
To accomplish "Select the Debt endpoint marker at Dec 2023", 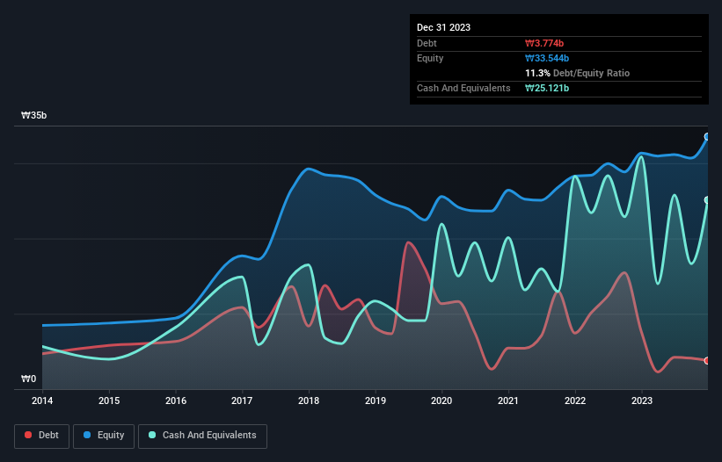I will pyautogui.click(x=707, y=360).
